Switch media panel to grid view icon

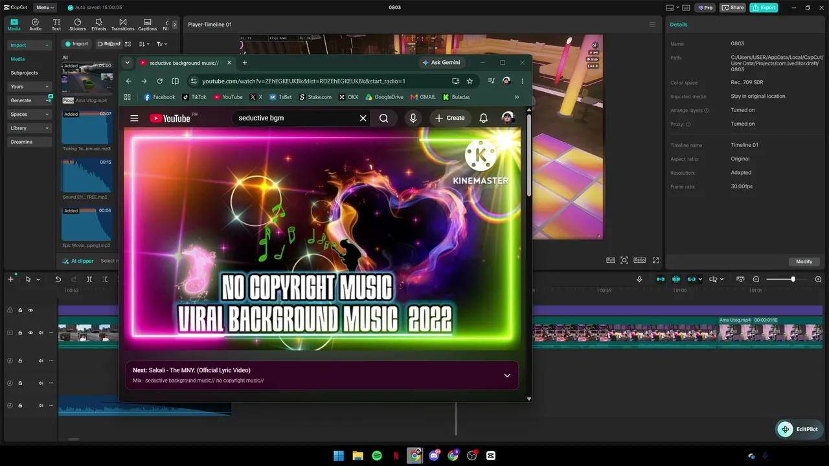coord(128,44)
